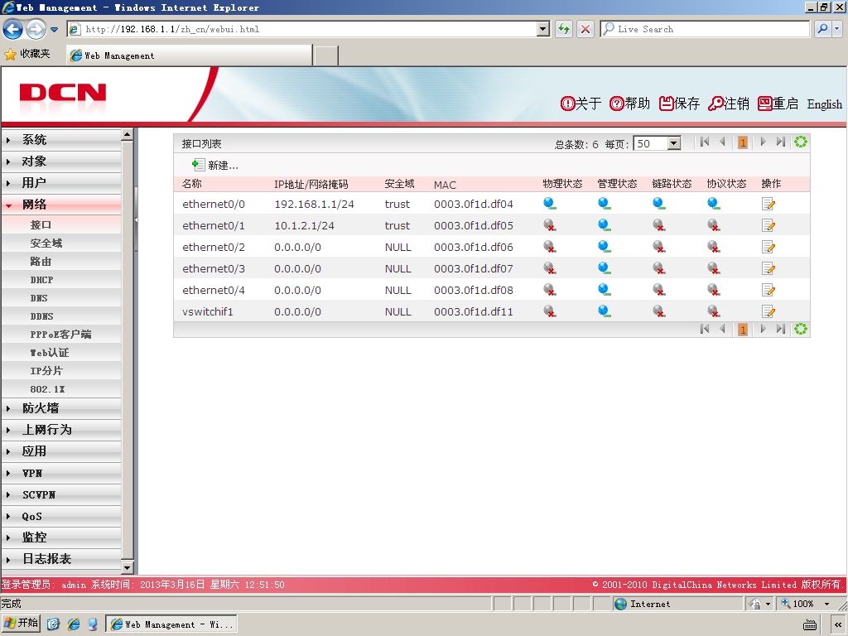
Task: Edit the ethernet0/3 interface
Action: point(768,268)
